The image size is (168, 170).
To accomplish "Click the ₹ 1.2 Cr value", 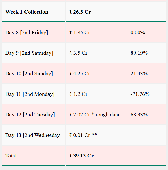I will pyautogui.click(x=78, y=94).
